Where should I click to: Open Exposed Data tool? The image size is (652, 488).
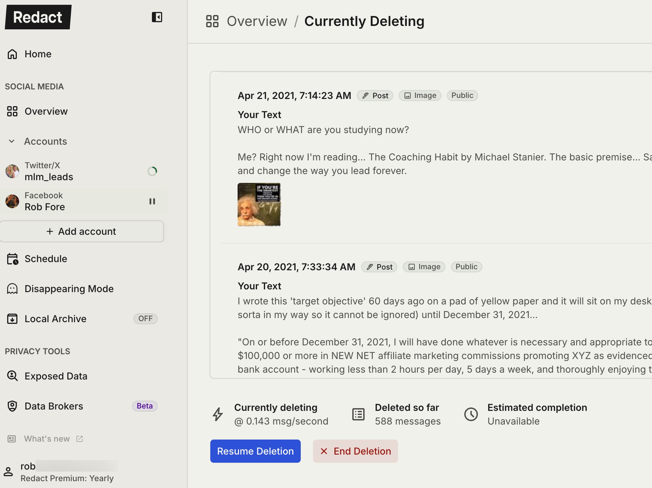pyautogui.click(x=56, y=376)
